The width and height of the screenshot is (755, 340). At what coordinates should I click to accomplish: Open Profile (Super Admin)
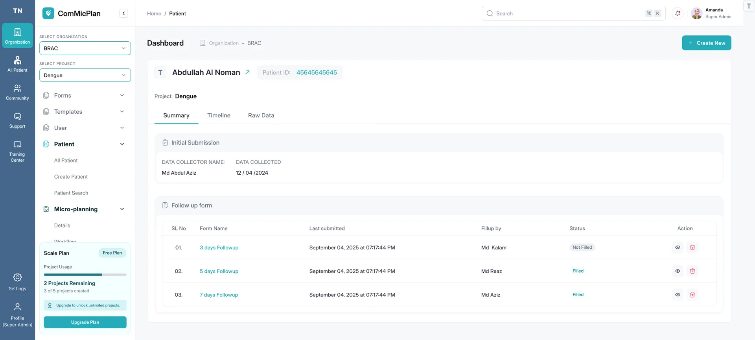point(17,315)
